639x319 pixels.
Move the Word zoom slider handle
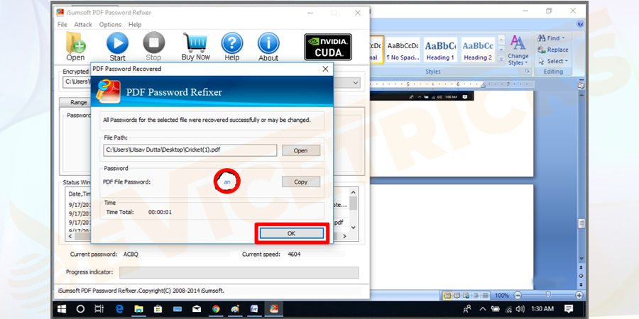pyautogui.click(x=549, y=295)
